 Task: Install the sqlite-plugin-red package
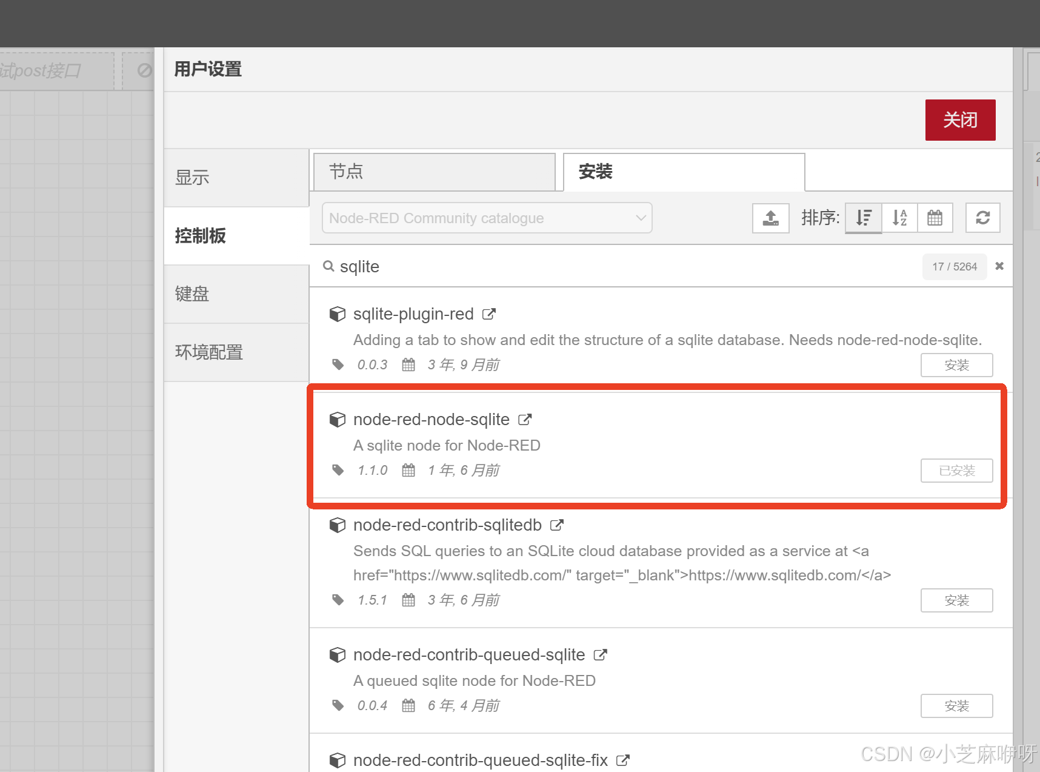click(x=956, y=364)
